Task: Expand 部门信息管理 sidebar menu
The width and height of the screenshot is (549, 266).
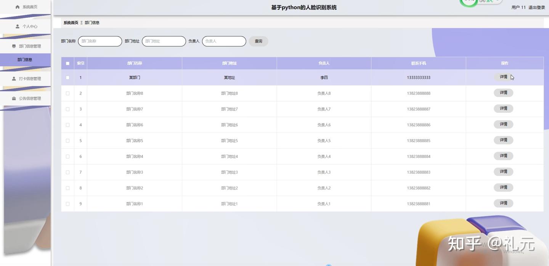Action: (25, 46)
